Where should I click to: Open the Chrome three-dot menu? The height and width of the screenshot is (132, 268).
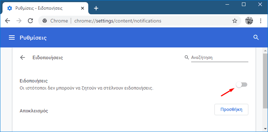click(x=260, y=21)
